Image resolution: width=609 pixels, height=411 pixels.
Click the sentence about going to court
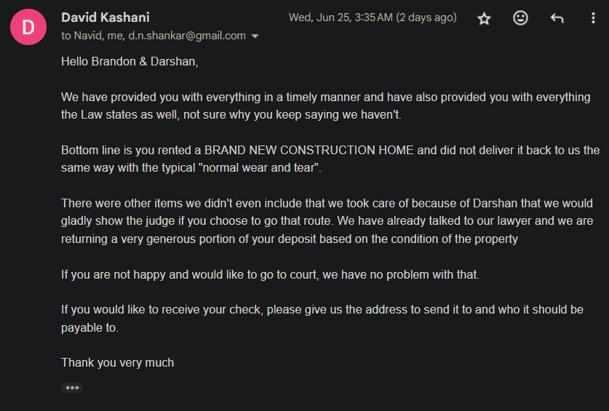270,275
